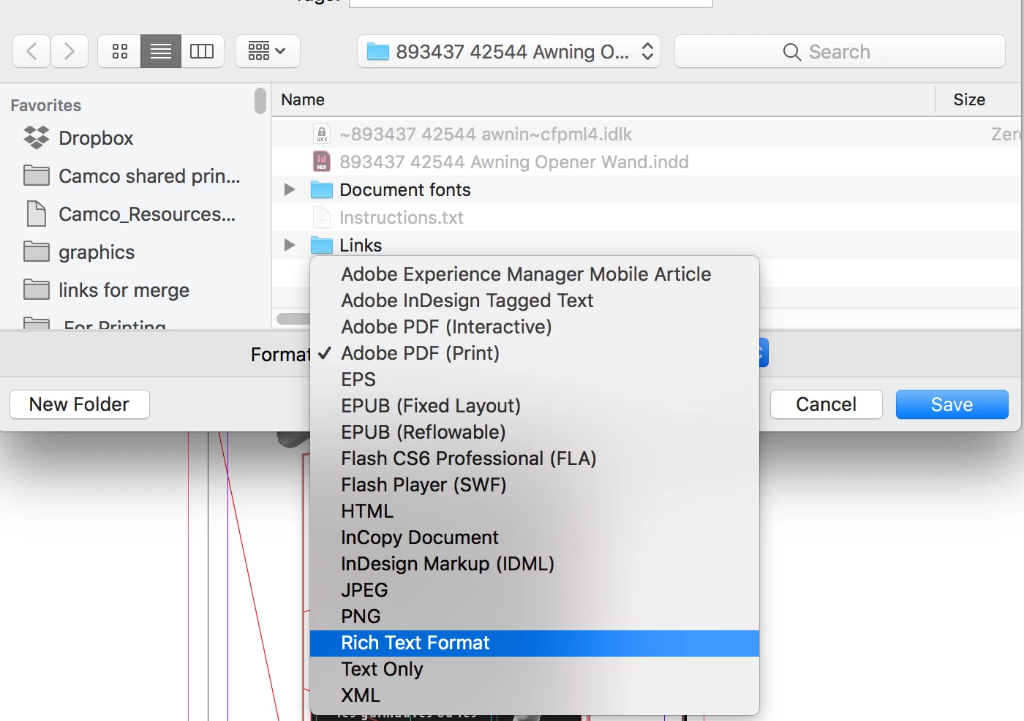
Task: Choose HTML format
Action: point(535,511)
